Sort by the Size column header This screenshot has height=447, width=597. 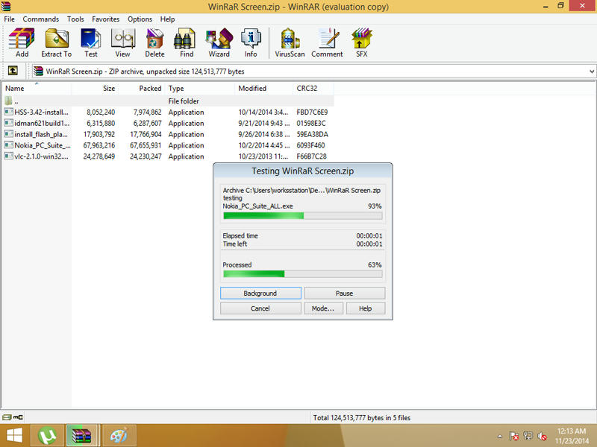coord(95,88)
